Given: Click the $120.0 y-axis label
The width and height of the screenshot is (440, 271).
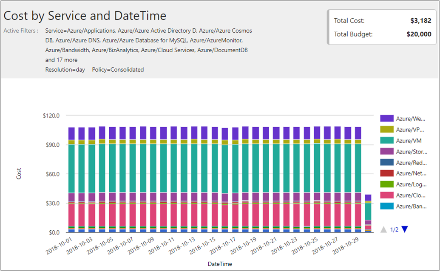Looking at the screenshot, I should pos(51,116).
